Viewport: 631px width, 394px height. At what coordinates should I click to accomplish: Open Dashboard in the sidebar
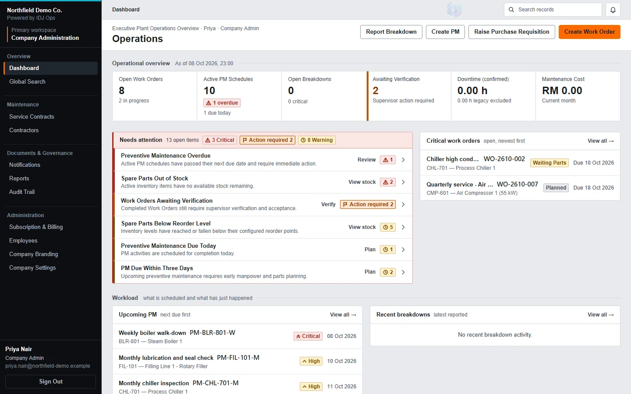click(50, 68)
